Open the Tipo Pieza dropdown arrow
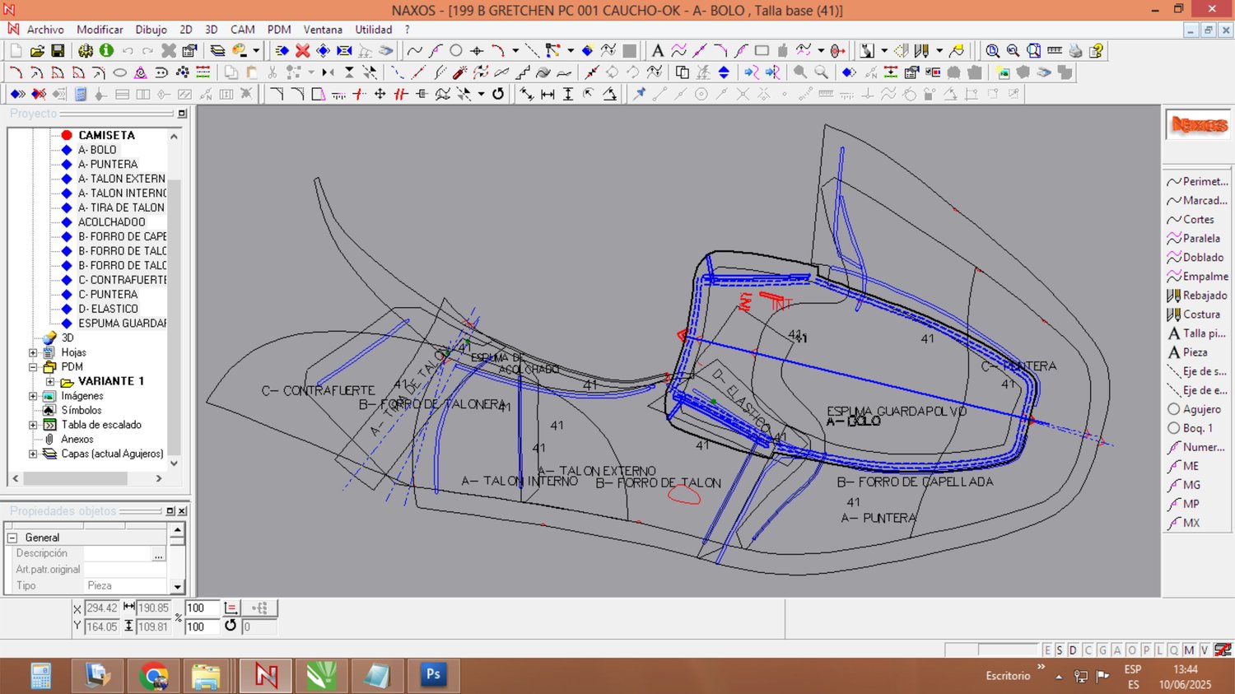The image size is (1235, 694). coord(177,586)
